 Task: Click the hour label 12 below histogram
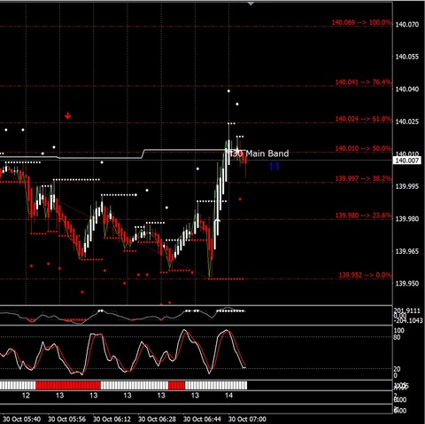pos(26,396)
